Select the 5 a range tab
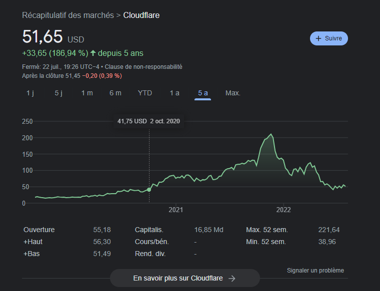The width and height of the screenshot is (380, 291). tap(203, 93)
